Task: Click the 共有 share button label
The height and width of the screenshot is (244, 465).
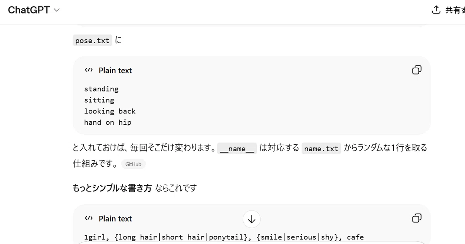Action: [x=455, y=10]
